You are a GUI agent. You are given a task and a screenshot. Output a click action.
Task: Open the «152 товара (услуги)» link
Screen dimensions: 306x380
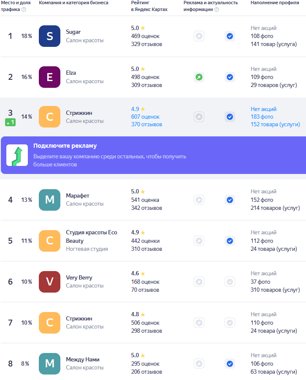[275, 124]
